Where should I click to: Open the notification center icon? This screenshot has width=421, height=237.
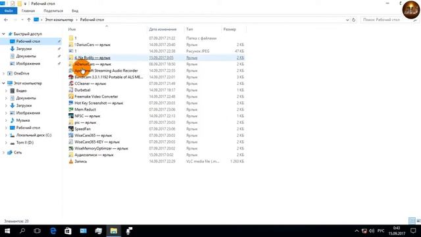pyautogui.click(x=413, y=231)
